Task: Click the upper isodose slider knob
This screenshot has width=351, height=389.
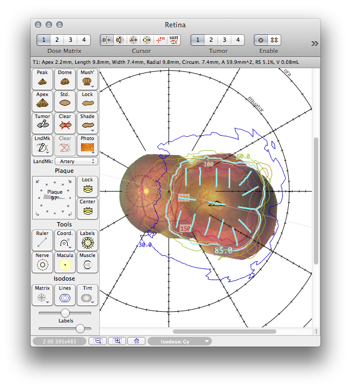Action: pyautogui.click(x=65, y=313)
